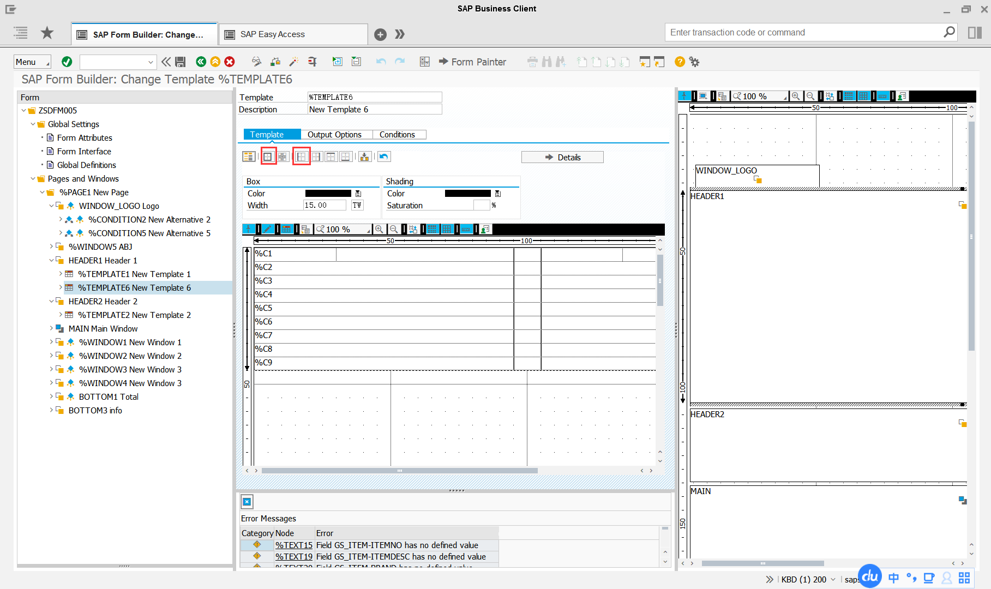
Task: Click the template toolbar import download icon
Action: pos(365,157)
